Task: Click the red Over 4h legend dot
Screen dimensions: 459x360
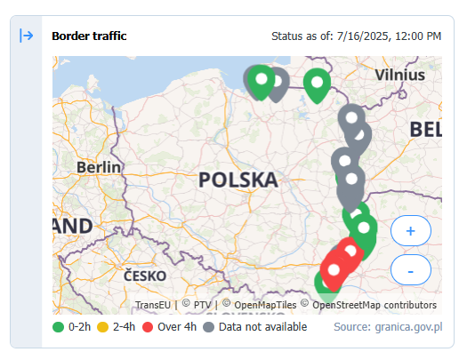Action: click(148, 327)
